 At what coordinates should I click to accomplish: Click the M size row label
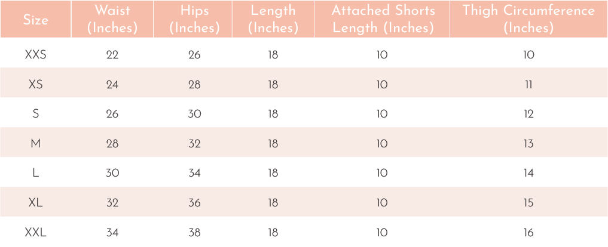point(35,144)
